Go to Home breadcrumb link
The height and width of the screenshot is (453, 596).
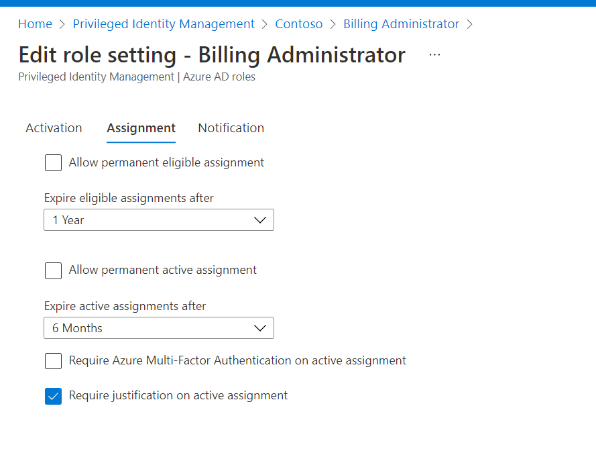(35, 24)
